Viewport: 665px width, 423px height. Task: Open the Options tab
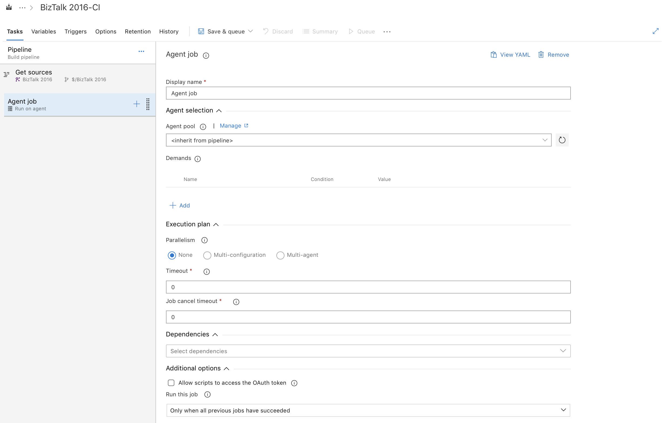tap(106, 32)
